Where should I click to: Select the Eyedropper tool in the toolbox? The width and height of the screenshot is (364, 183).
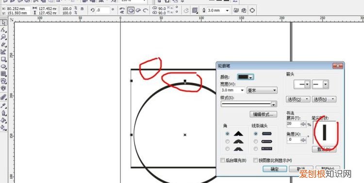(3, 106)
